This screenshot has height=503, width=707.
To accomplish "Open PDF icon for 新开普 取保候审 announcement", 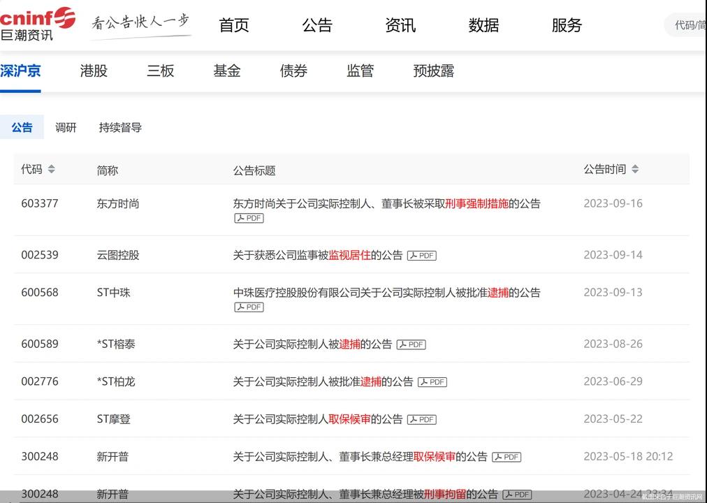I will (x=506, y=457).
